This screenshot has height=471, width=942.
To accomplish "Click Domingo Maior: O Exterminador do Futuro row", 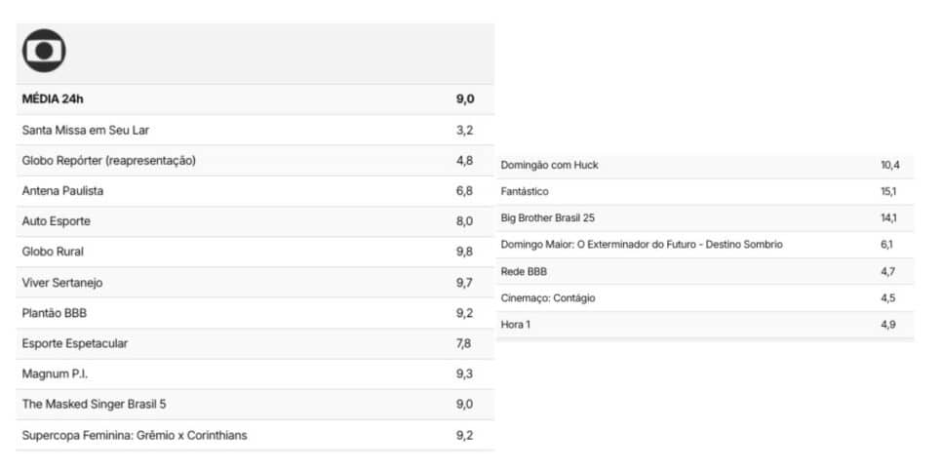I will [x=705, y=245].
